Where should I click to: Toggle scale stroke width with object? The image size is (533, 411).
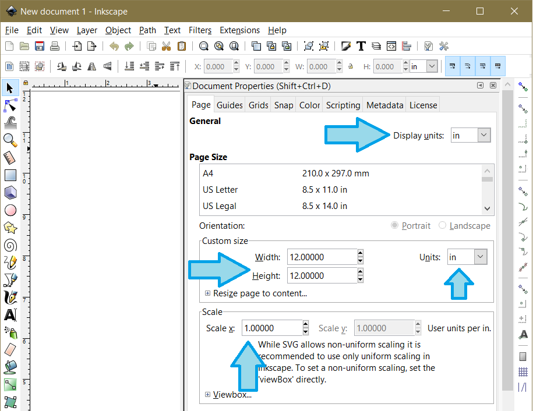click(453, 66)
